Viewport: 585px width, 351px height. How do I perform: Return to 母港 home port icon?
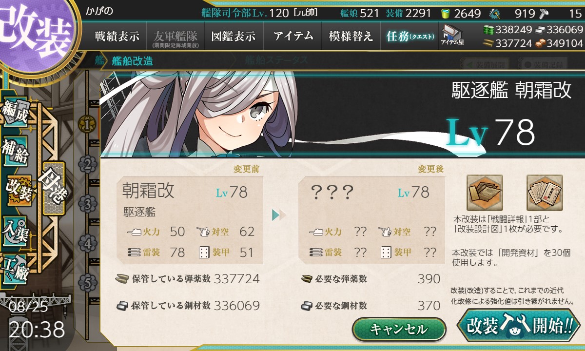click(x=54, y=189)
